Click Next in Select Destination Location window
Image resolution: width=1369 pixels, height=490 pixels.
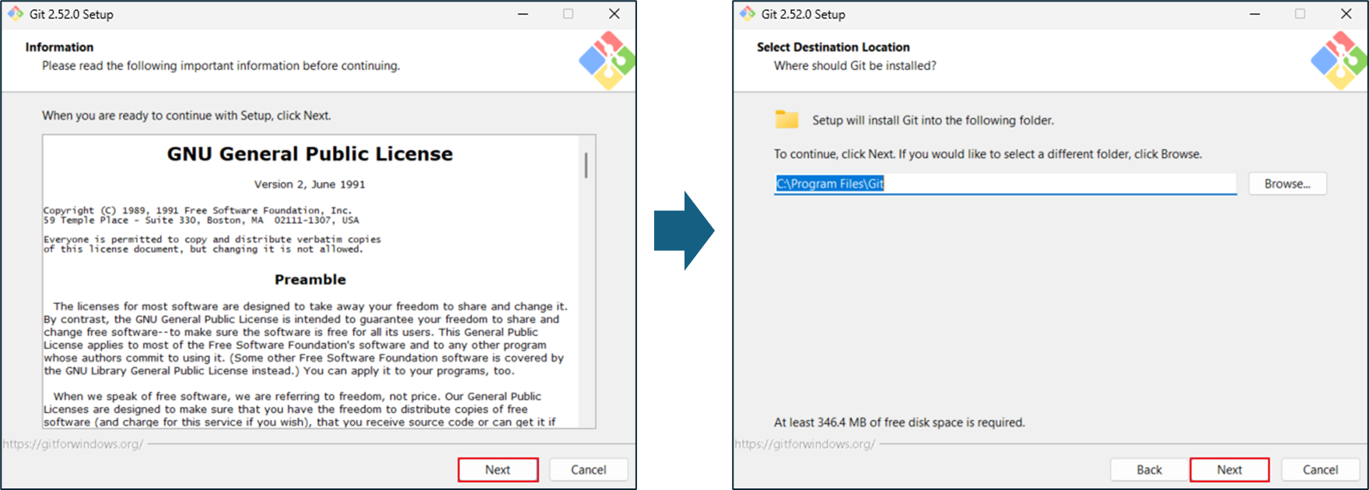tap(1229, 470)
